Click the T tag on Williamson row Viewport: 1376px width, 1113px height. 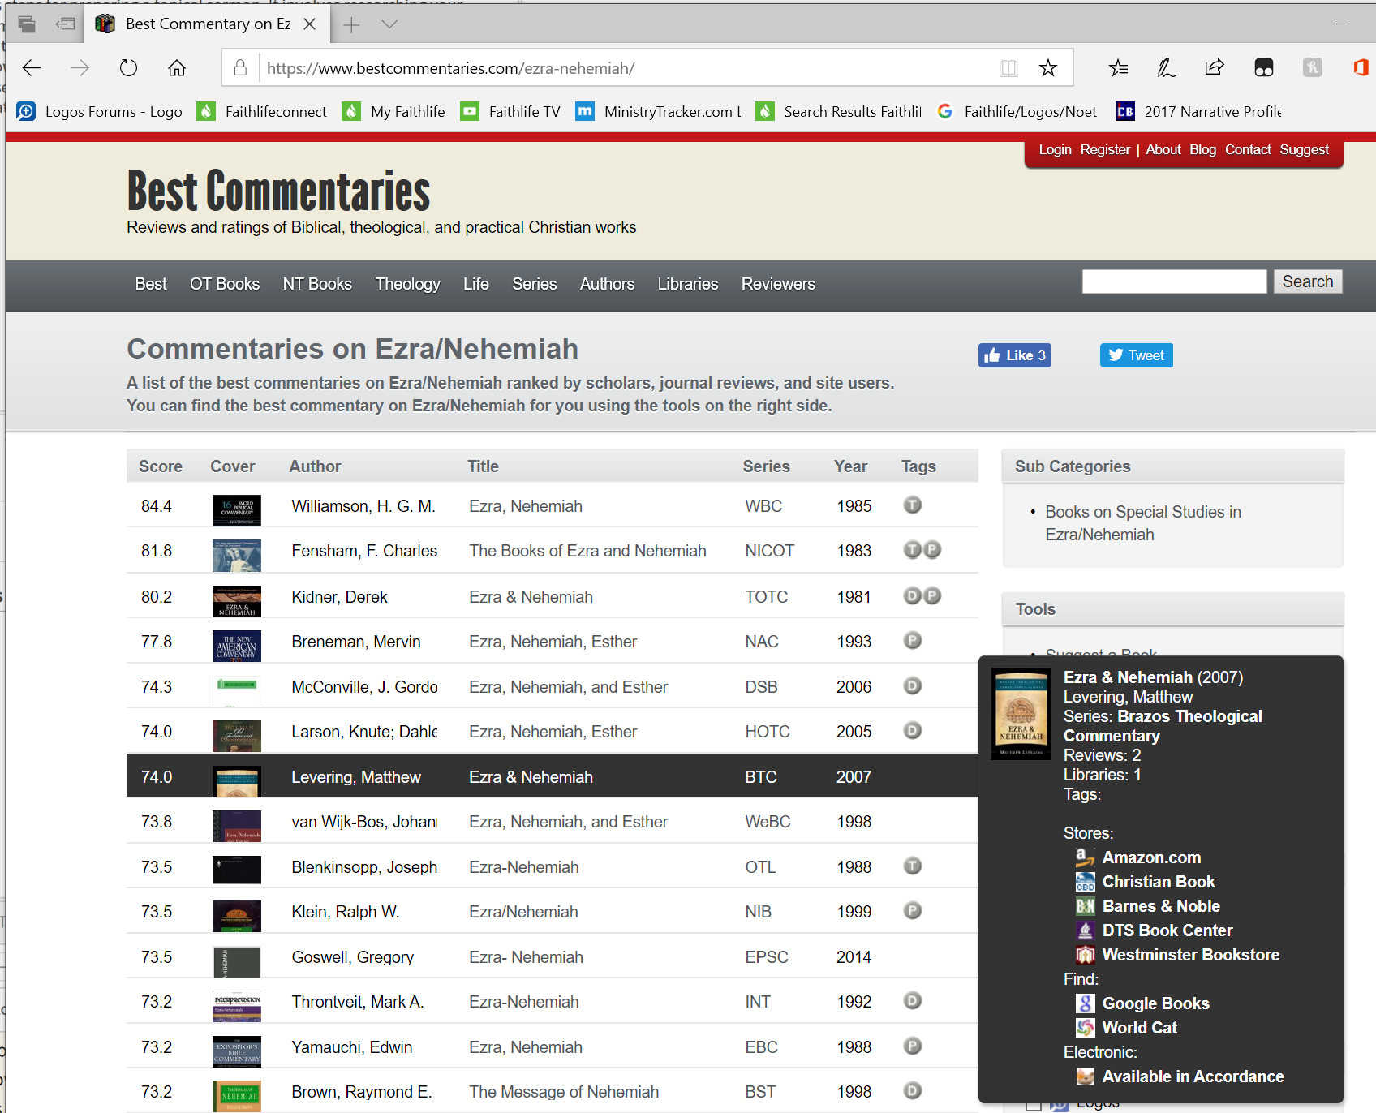click(x=913, y=505)
